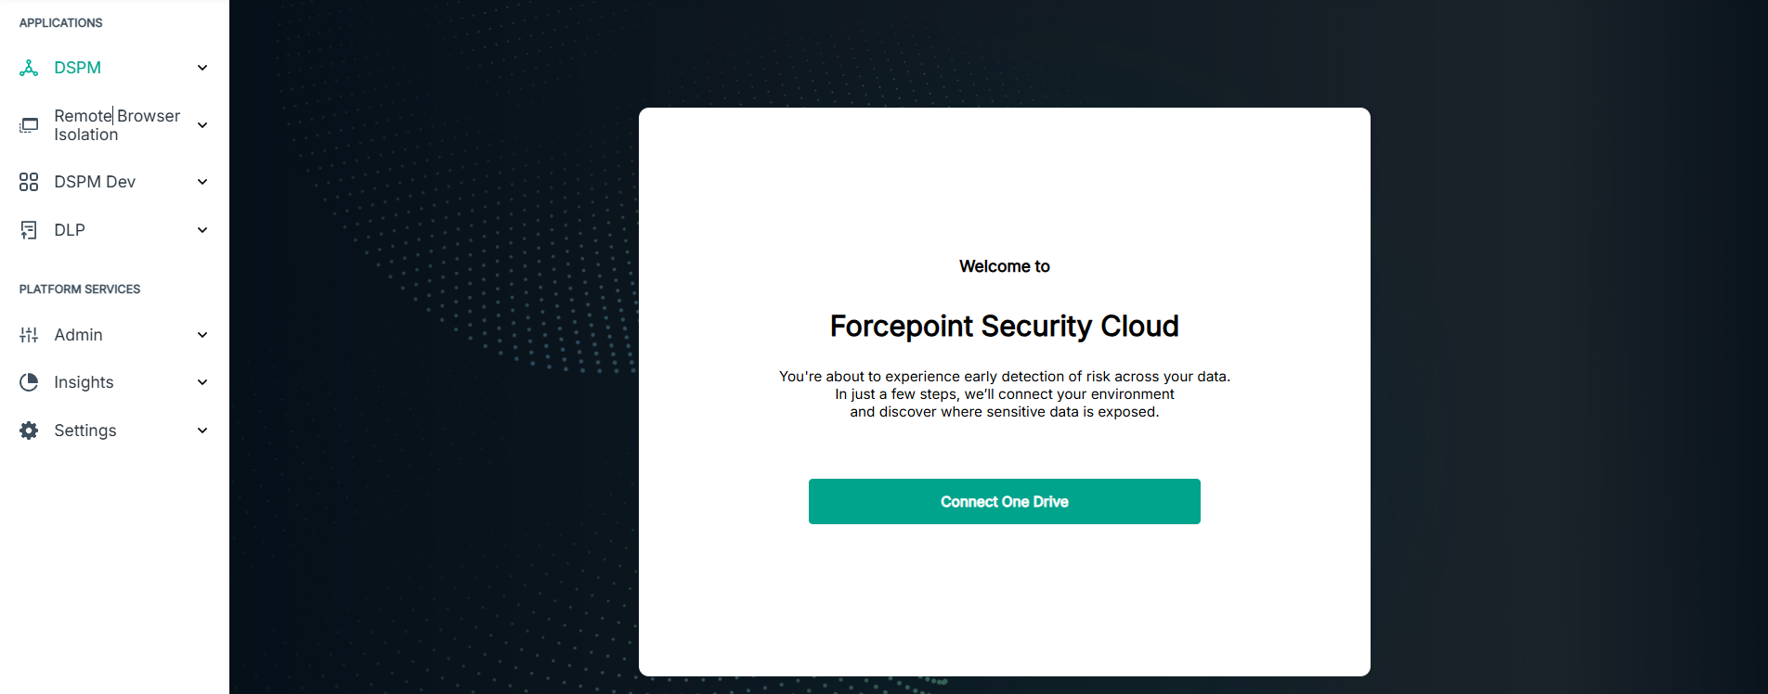Expand the Settings chevron arrow
This screenshot has width=1768, height=694.
202,431
